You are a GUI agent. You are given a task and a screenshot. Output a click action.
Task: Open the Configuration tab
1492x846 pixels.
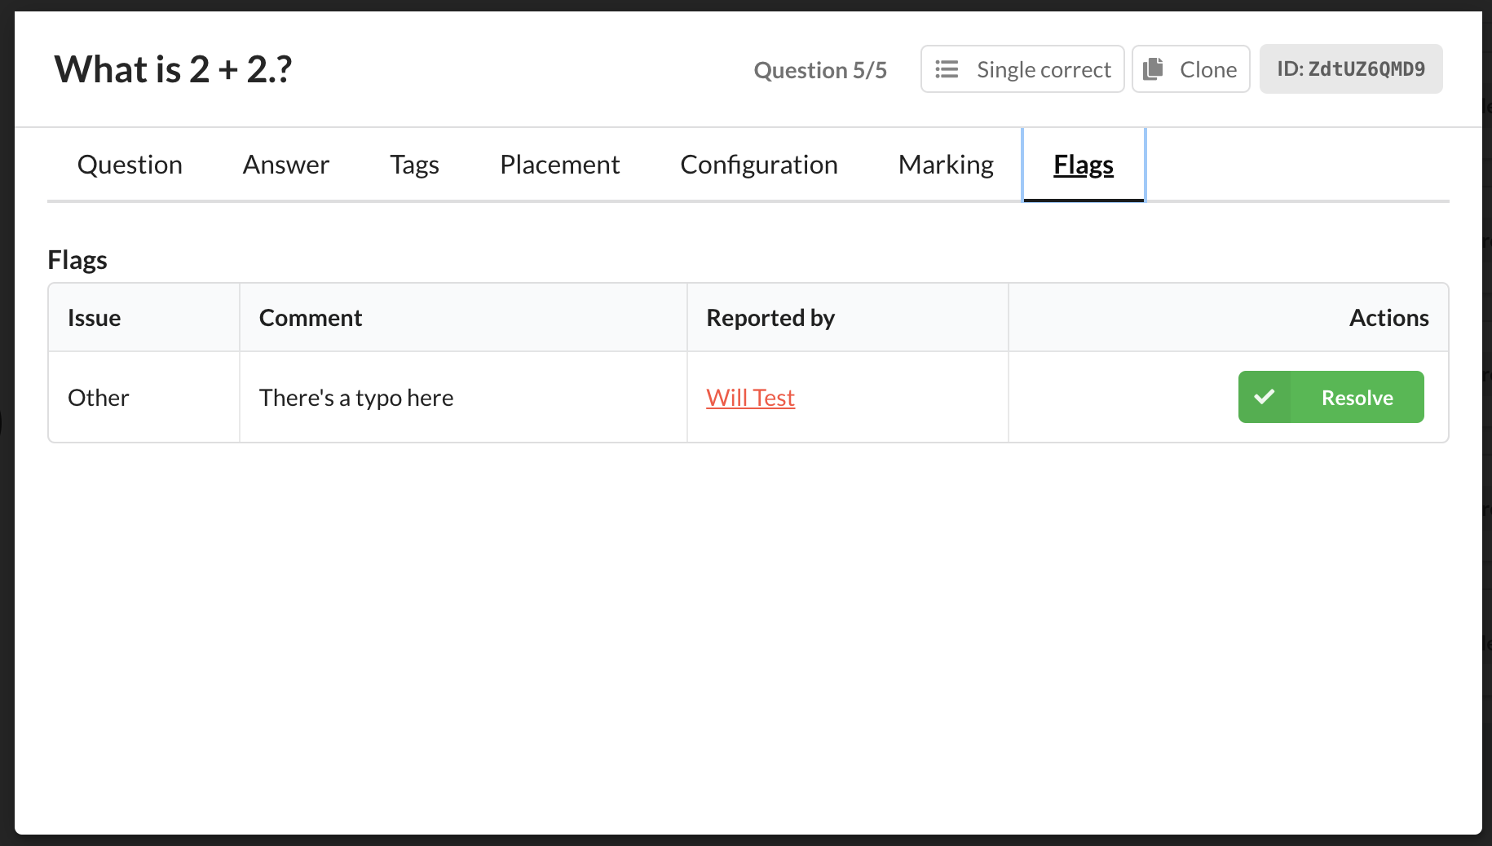[x=758, y=165]
